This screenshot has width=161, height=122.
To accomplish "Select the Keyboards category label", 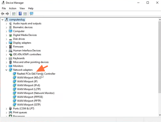I will tap(19, 58).
